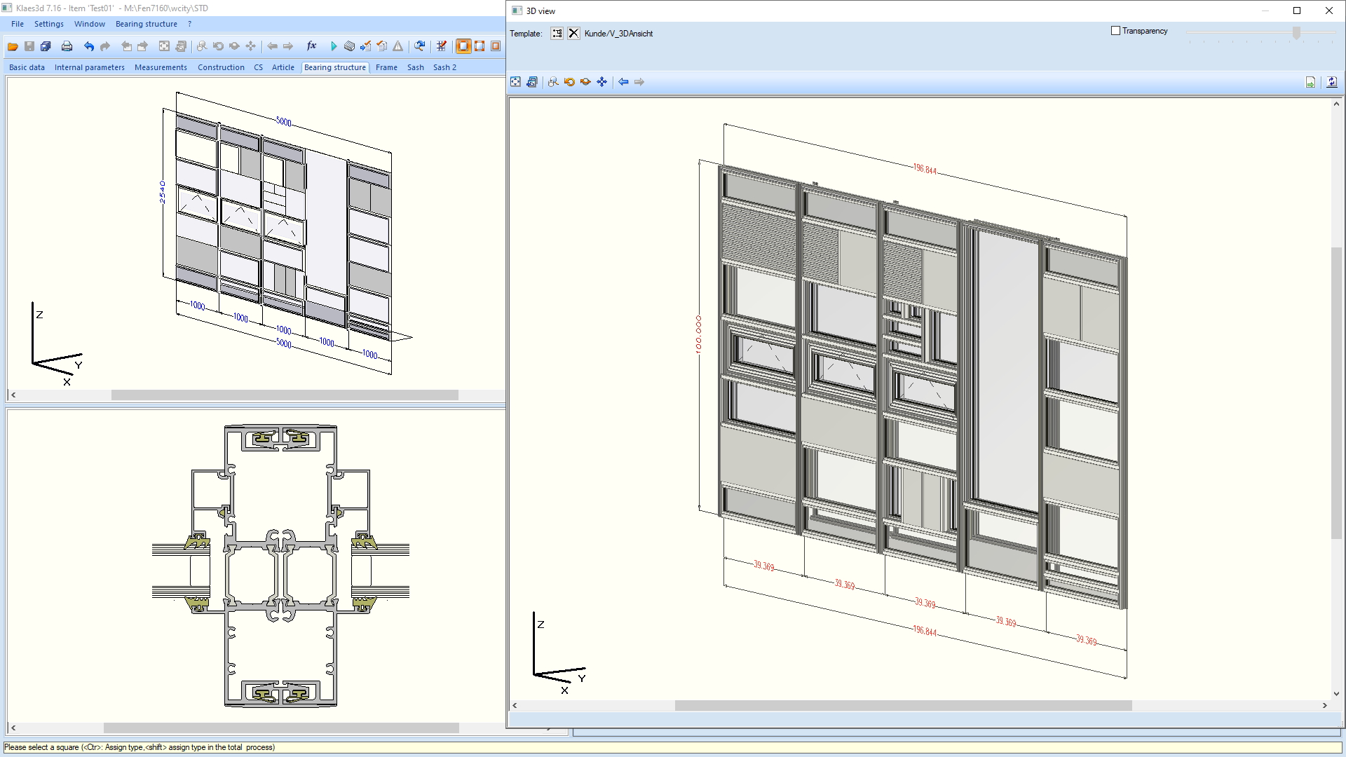Switch to the Frame tab
The image size is (1346, 757).
(x=386, y=67)
